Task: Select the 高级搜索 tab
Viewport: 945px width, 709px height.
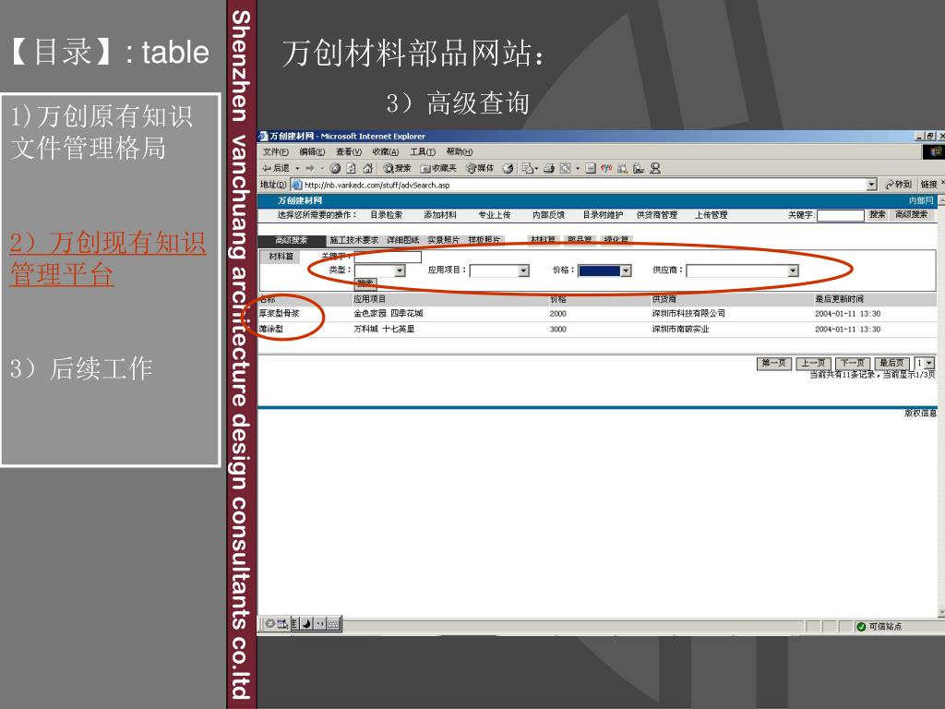Action: pyautogui.click(x=292, y=240)
